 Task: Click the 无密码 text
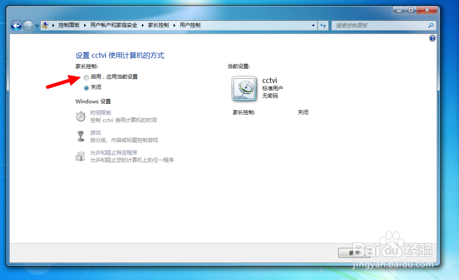tap(270, 96)
